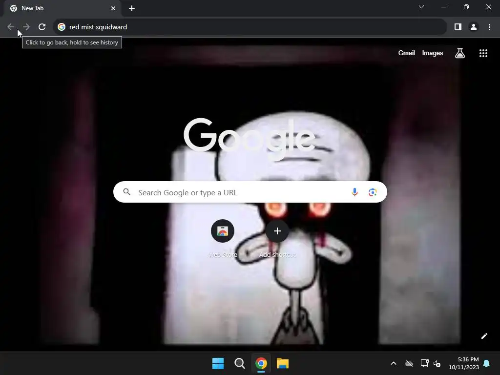Restore down the Chrome window
Viewport: 500px width, 375px height.
point(466,7)
